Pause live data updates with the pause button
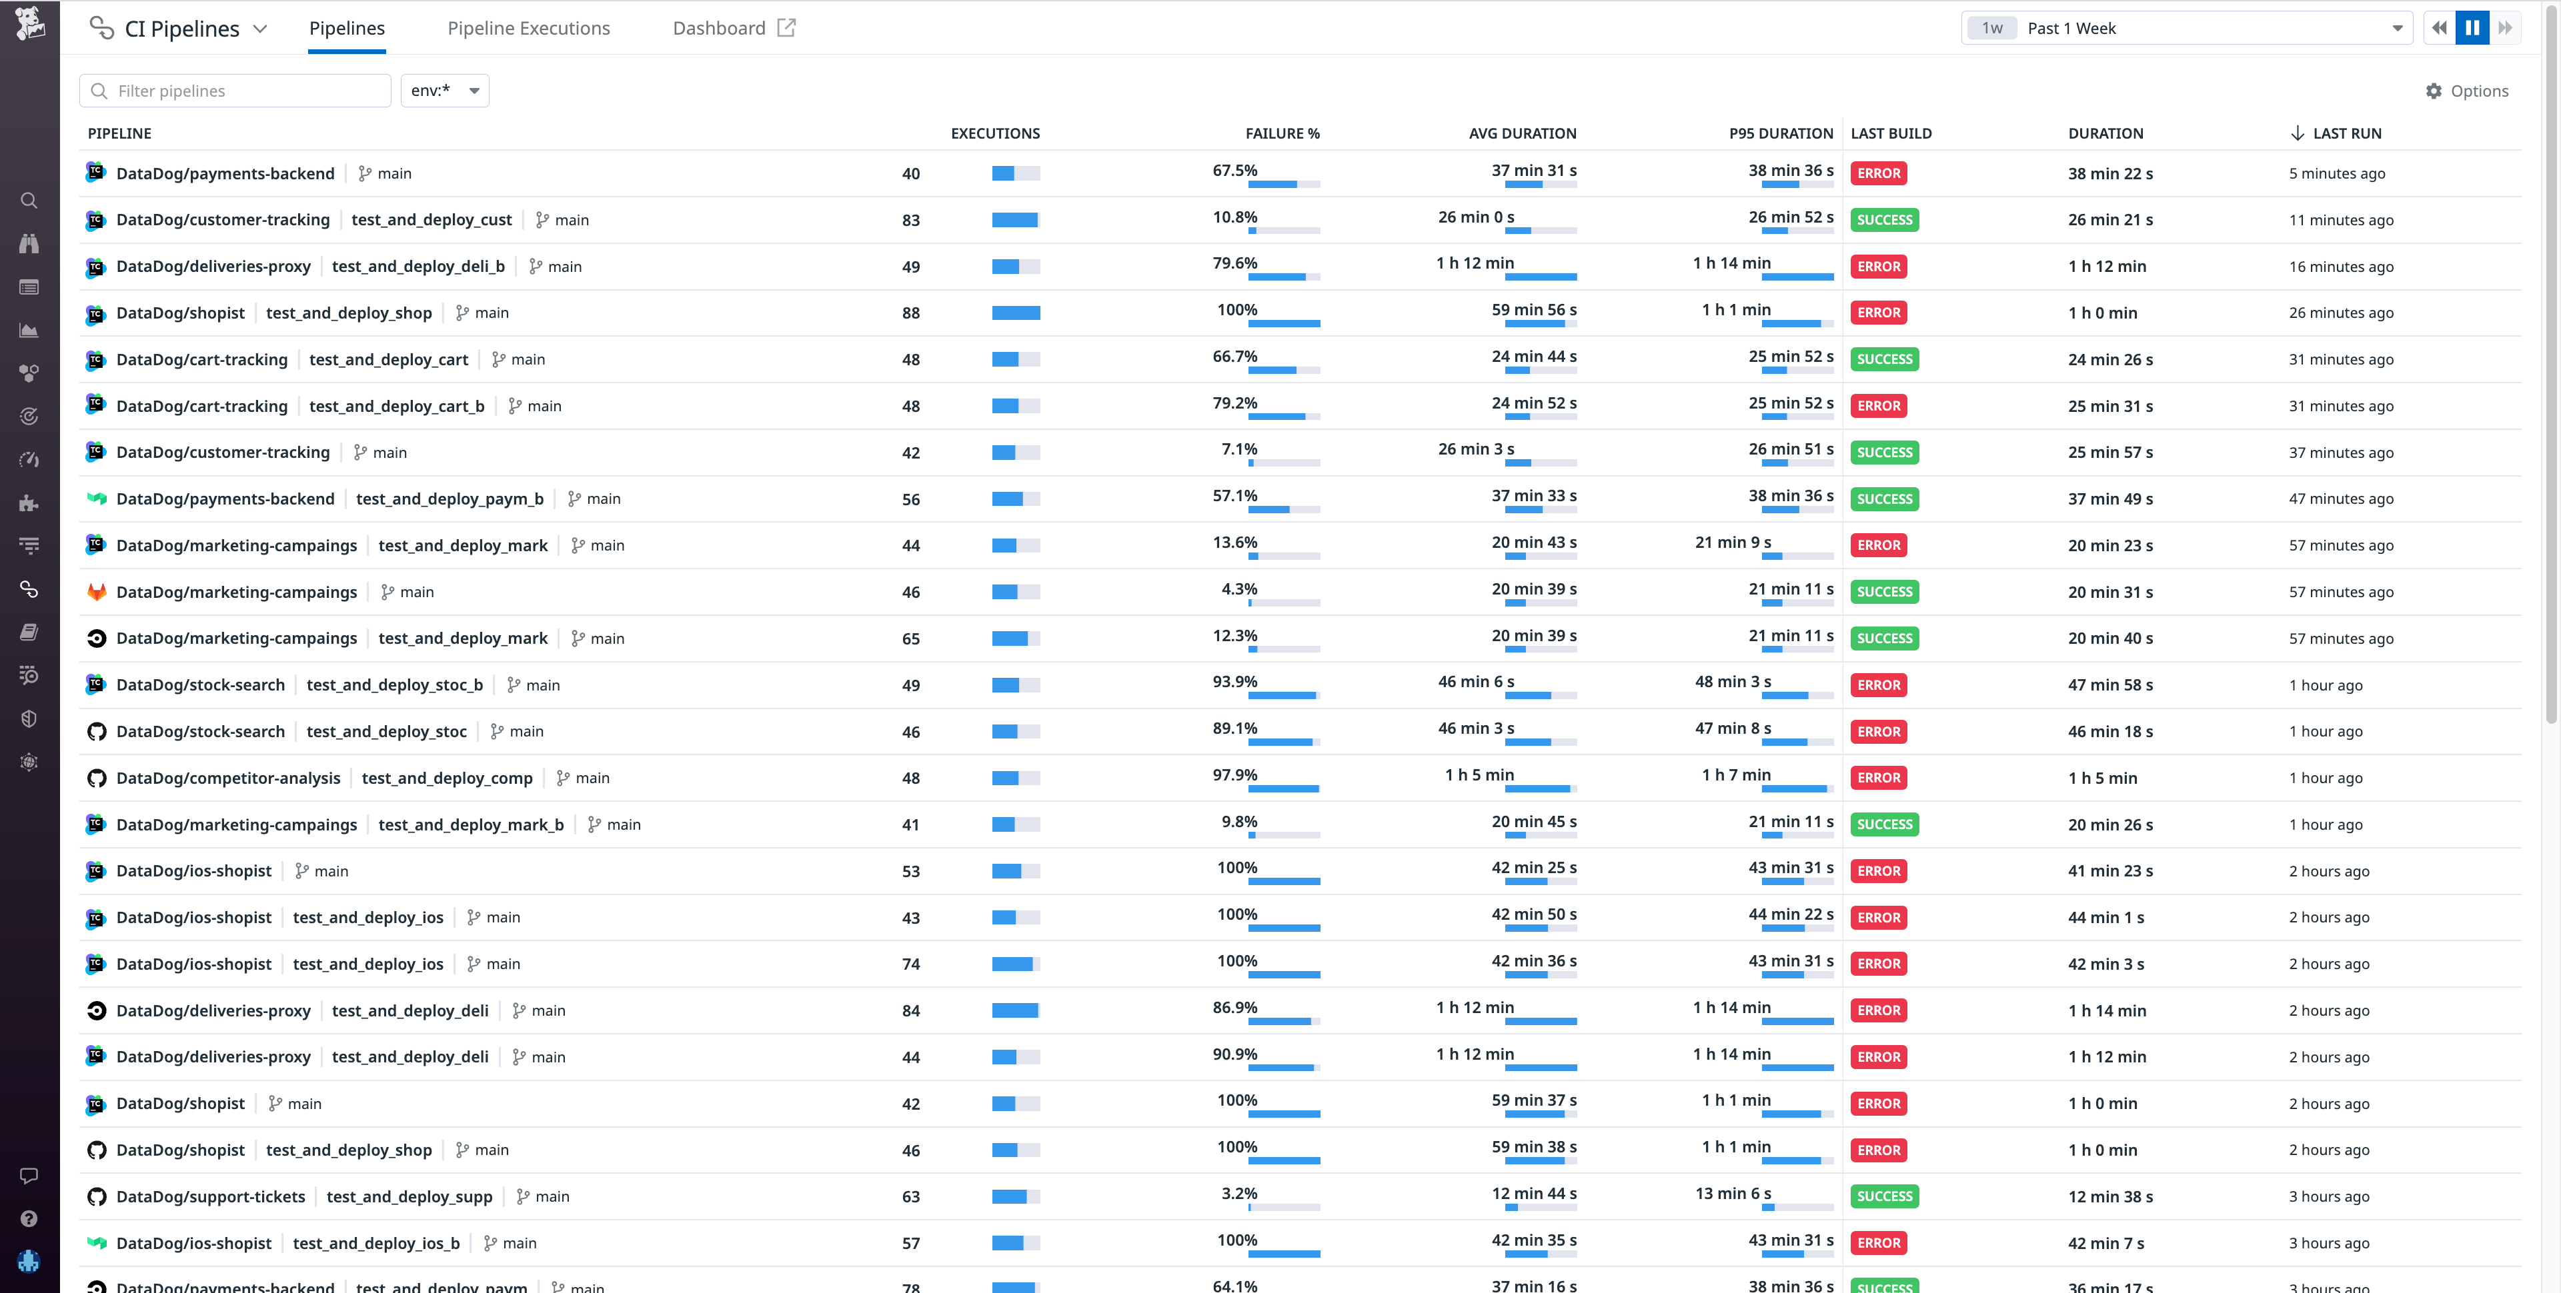2561x1293 pixels. (2472, 28)
